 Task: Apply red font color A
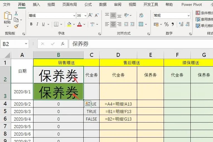[x=79, y=24]
